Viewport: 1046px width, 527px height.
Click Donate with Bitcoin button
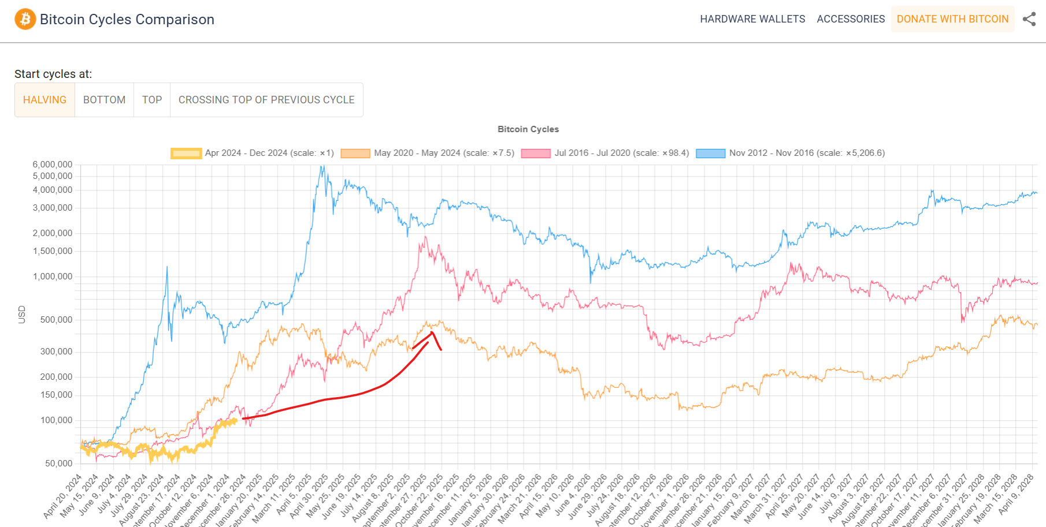[x=952, y=19]
